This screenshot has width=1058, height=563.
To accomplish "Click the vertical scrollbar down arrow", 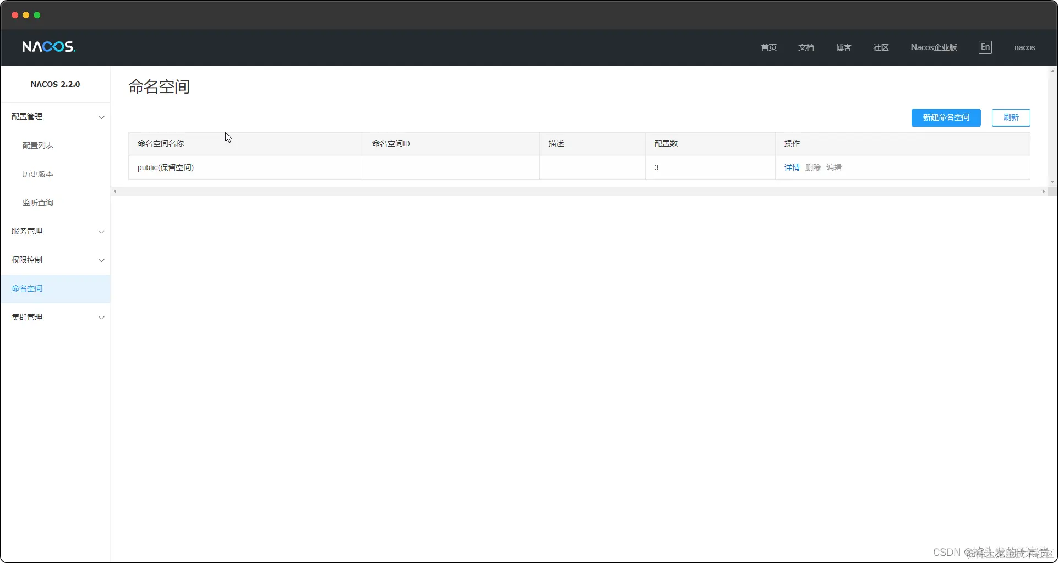I will point(1052,182).
